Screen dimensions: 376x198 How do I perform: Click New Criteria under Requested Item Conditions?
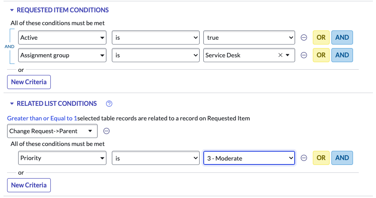pyautogui.click(x=29, y=82)
